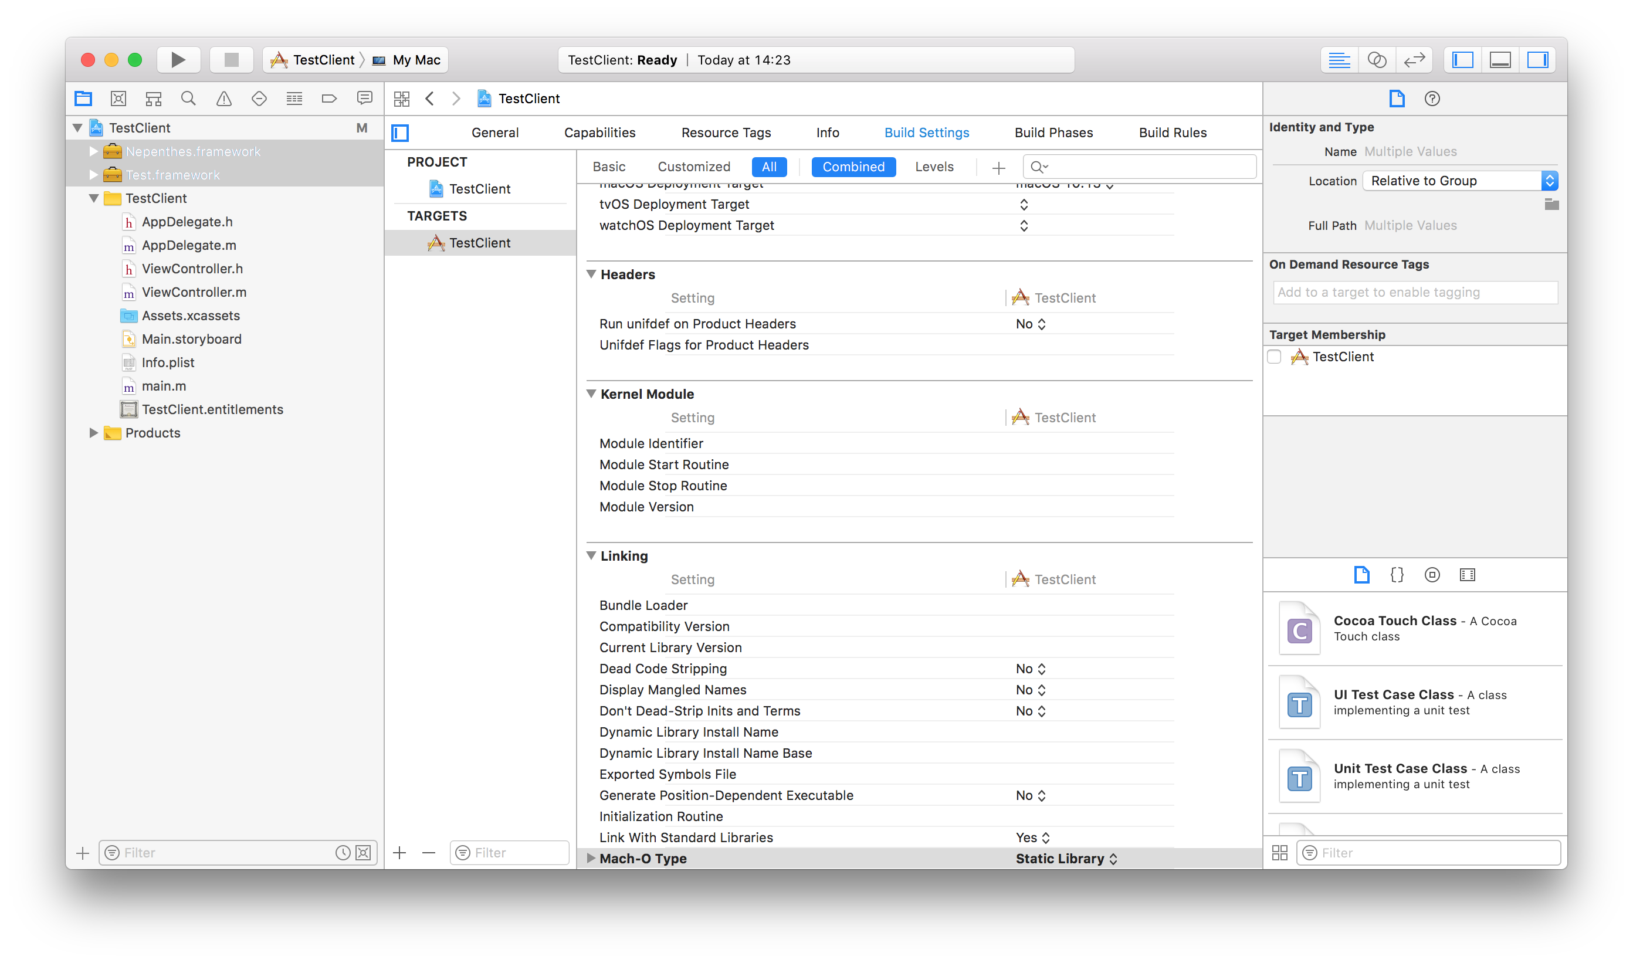Open Location Relative to Group dropdown

tap(1460, 181)
